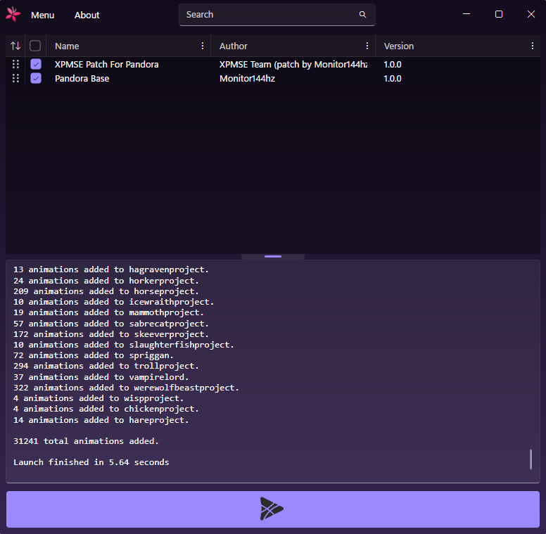Sort by the Author column header

click(x=234, y=46)
